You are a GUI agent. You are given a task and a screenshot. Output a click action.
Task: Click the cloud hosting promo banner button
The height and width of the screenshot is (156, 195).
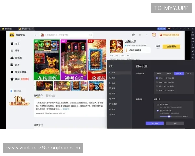(169, 35)
